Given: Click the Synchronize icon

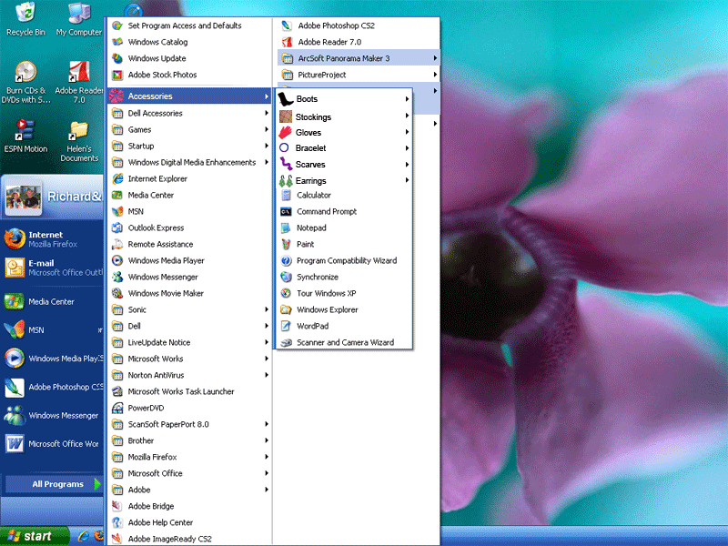Looking at the screenshot, I should (x=286, y=277).
